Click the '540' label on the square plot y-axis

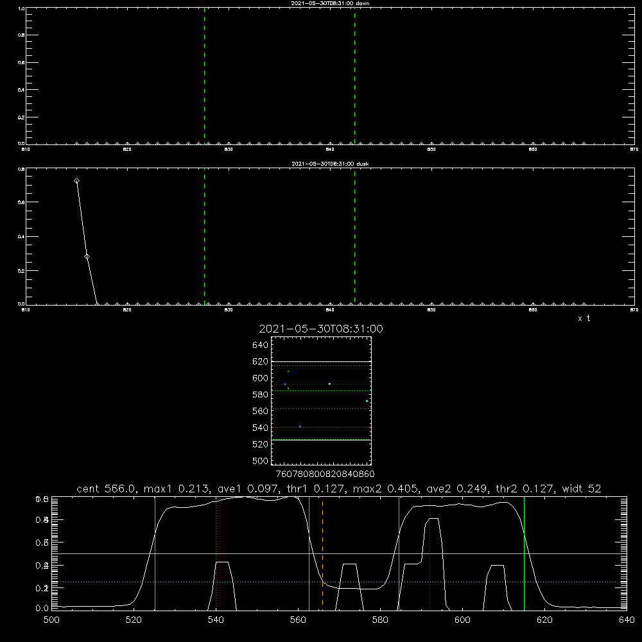click(261, 428)
